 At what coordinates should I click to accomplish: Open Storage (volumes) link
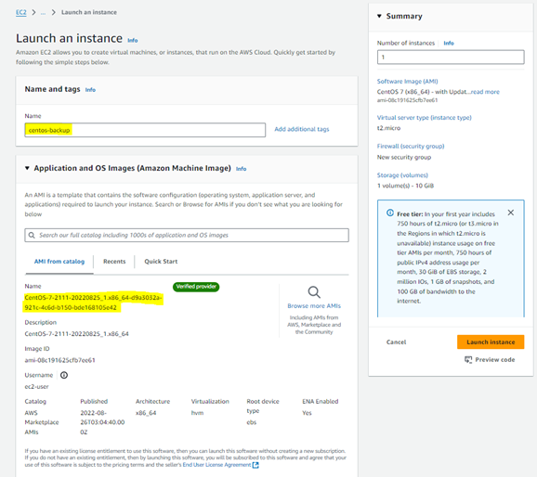pos(402,175)
